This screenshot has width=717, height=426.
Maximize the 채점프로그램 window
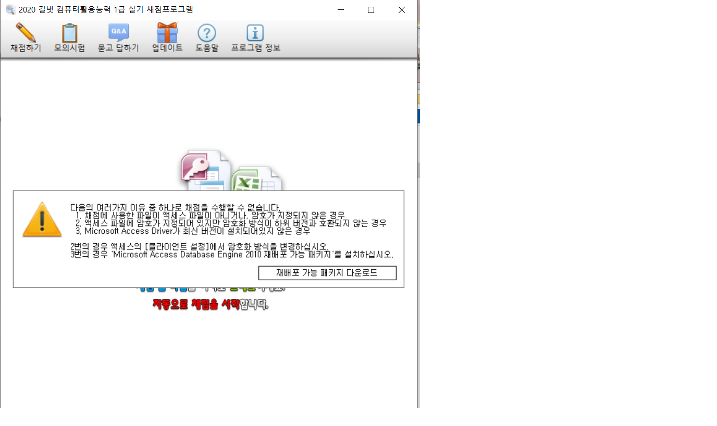[x=371, y=10]
